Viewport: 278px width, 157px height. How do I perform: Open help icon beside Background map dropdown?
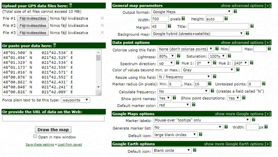pyautogui.click(x=247, y=33)
